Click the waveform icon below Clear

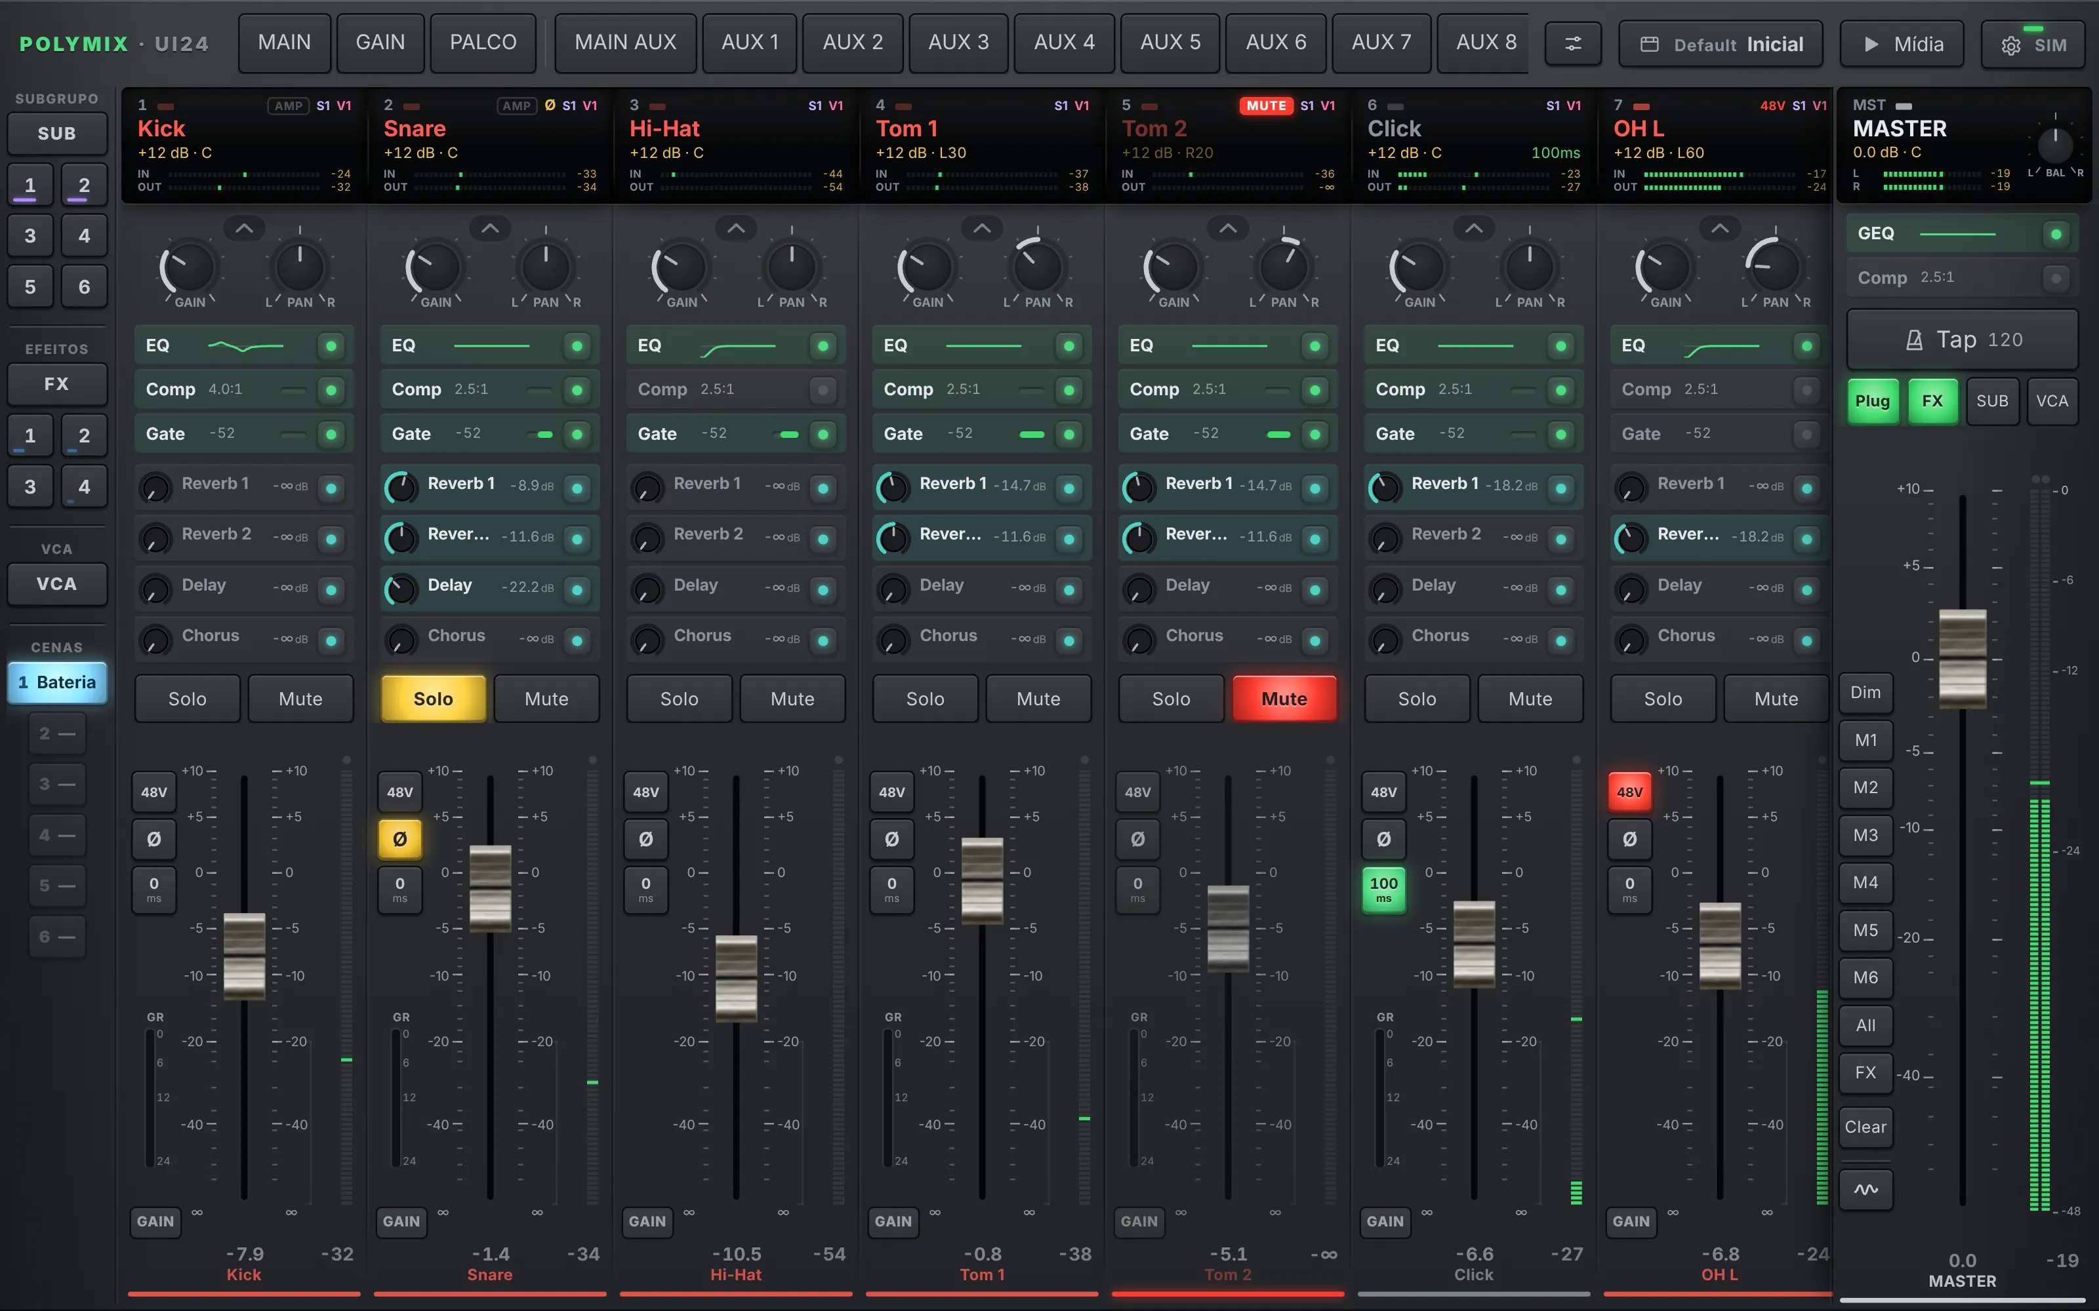pos(1865,1188)
